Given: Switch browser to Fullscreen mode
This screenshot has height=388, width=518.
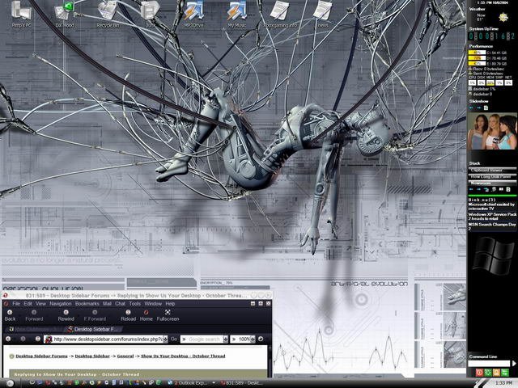Looking at the screenshot, I should [x=168, y=315].
